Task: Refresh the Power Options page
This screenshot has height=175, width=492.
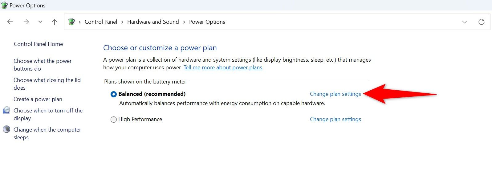Action: [481, 22]
